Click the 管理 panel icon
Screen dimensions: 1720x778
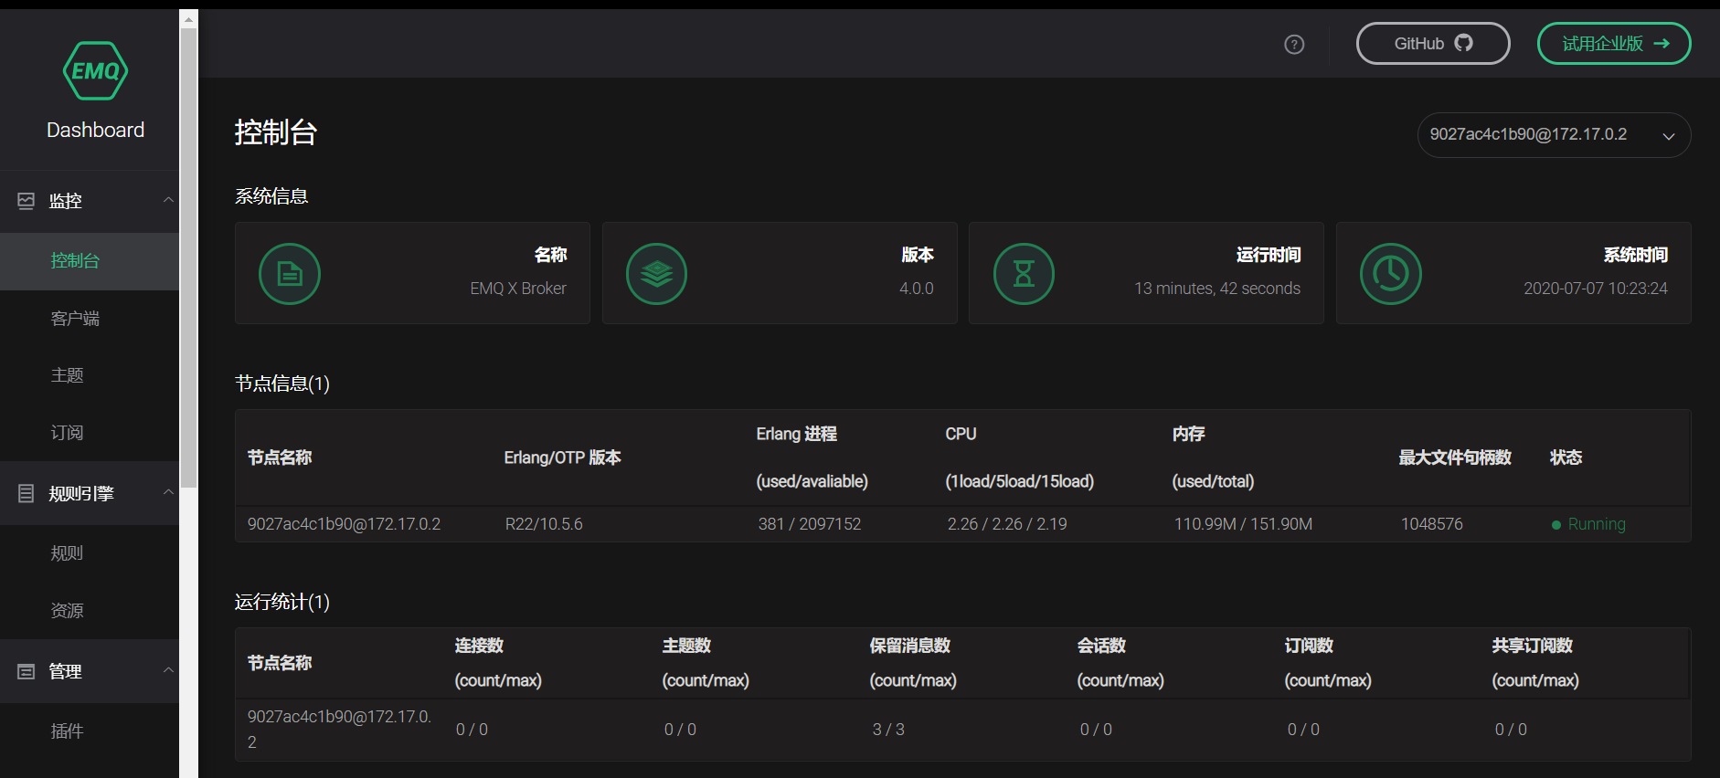(x=27, y=672)
